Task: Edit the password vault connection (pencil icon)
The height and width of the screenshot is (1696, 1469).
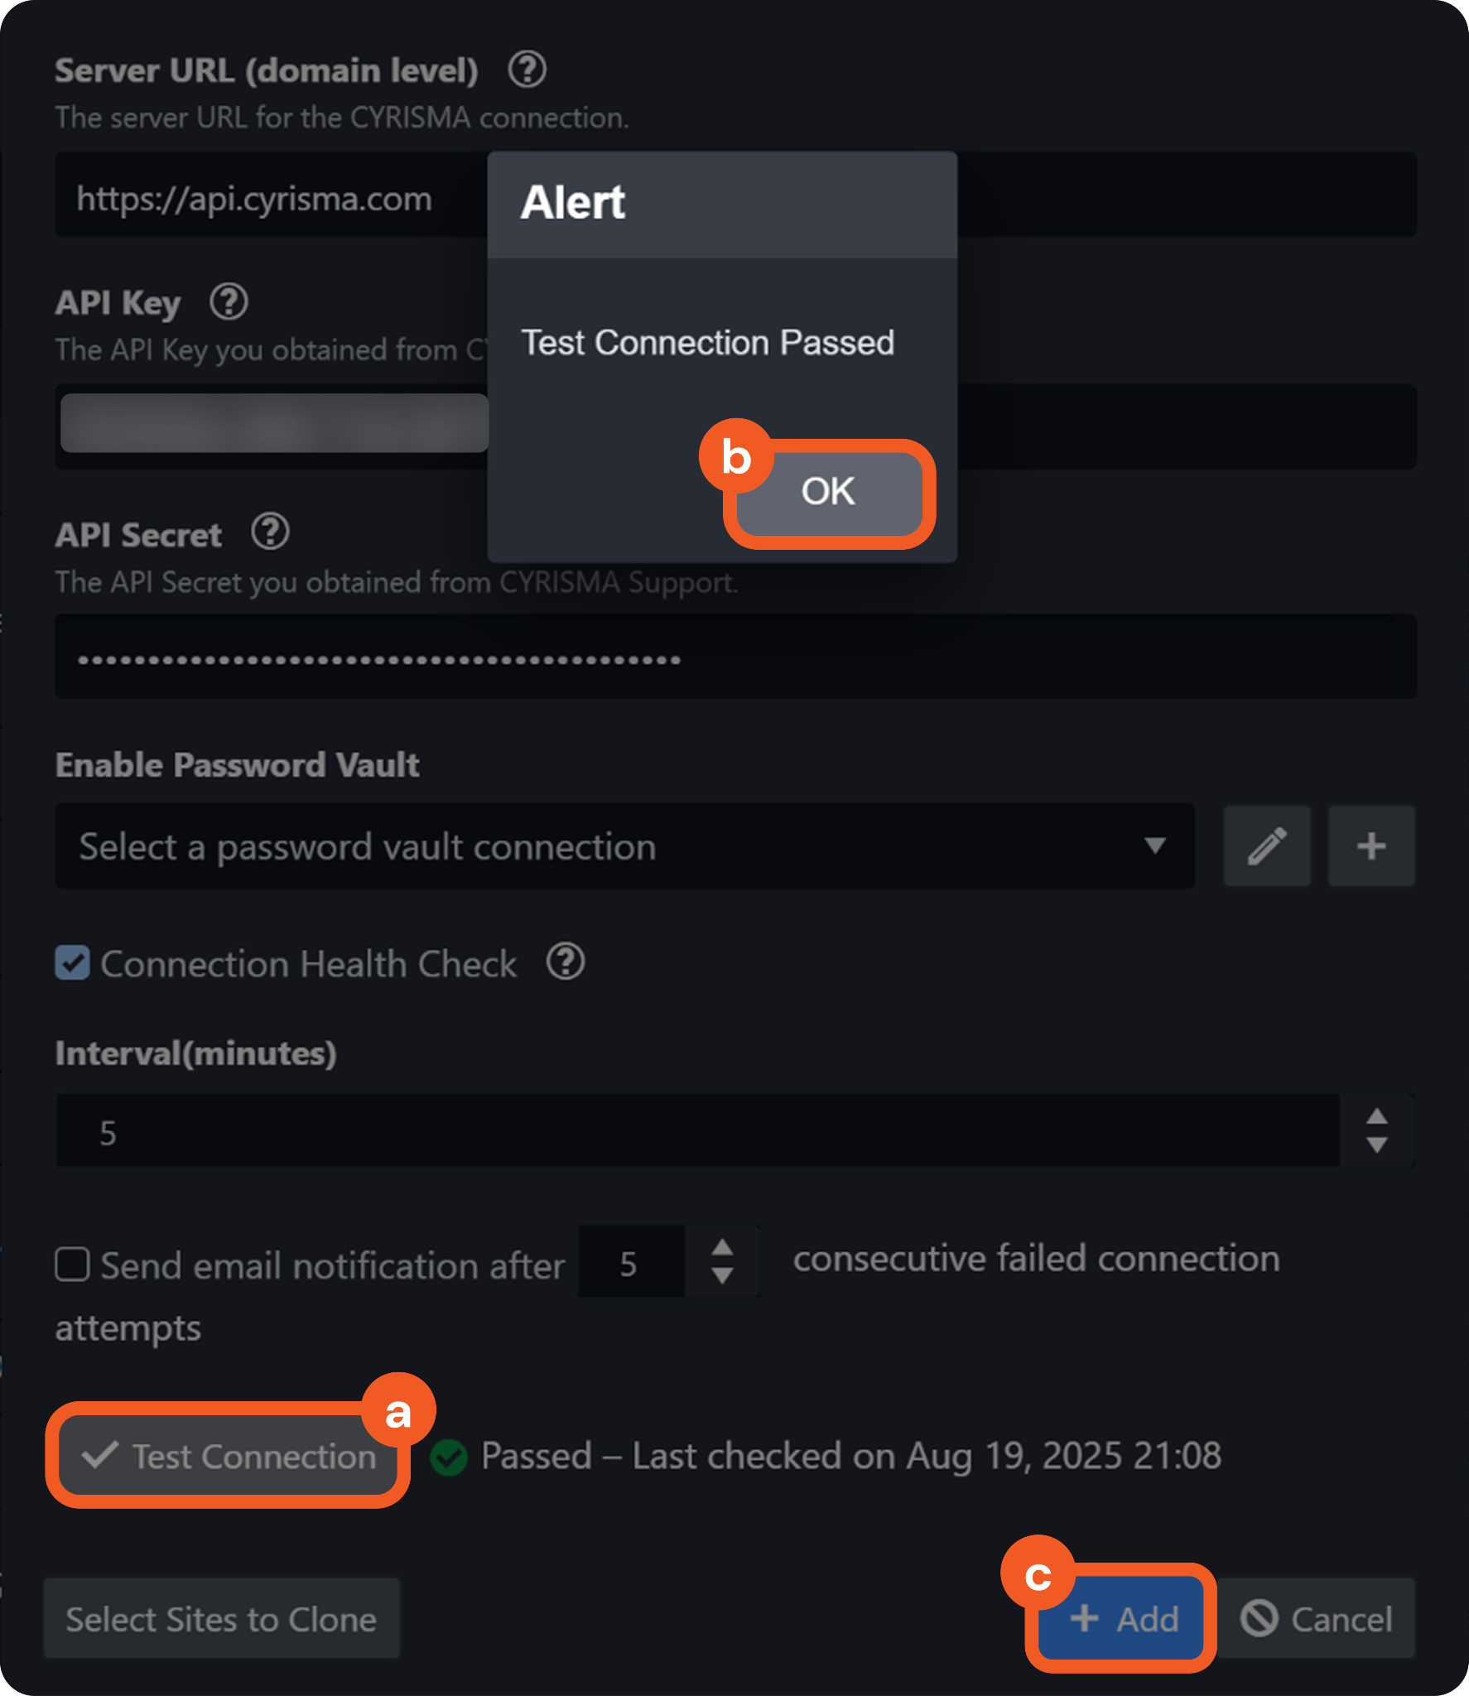Action: point(1267,846)
